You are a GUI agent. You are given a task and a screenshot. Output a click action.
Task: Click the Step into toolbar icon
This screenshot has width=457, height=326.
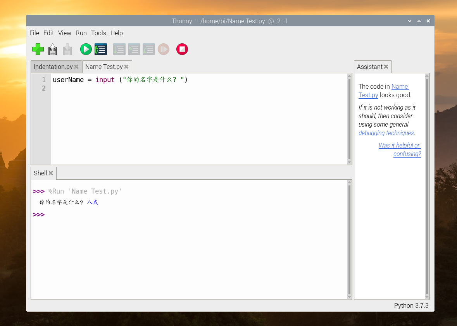pos(134,49)
